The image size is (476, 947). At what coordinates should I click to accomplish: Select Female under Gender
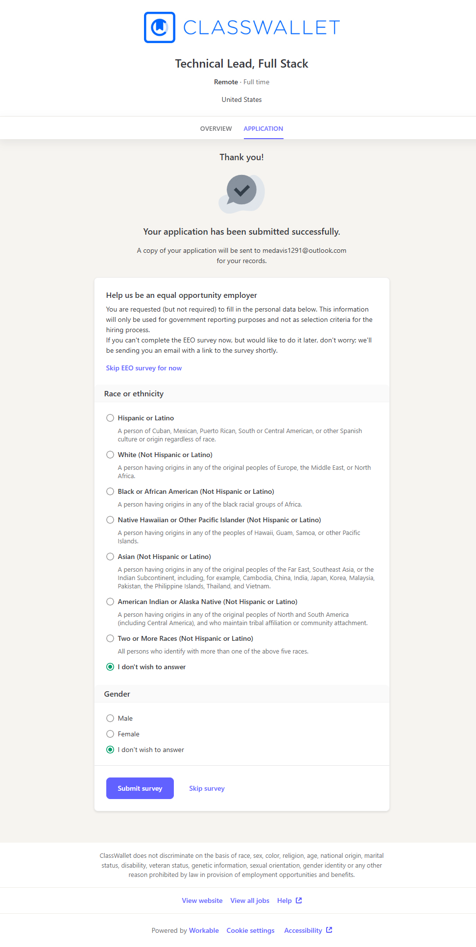pos(110,734)
